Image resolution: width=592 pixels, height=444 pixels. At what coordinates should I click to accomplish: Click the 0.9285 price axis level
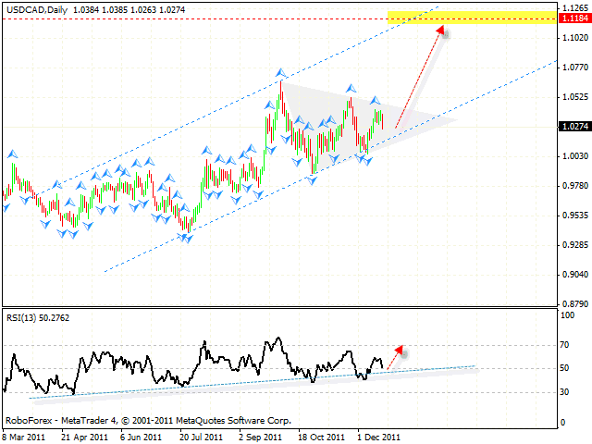(573, 245)
